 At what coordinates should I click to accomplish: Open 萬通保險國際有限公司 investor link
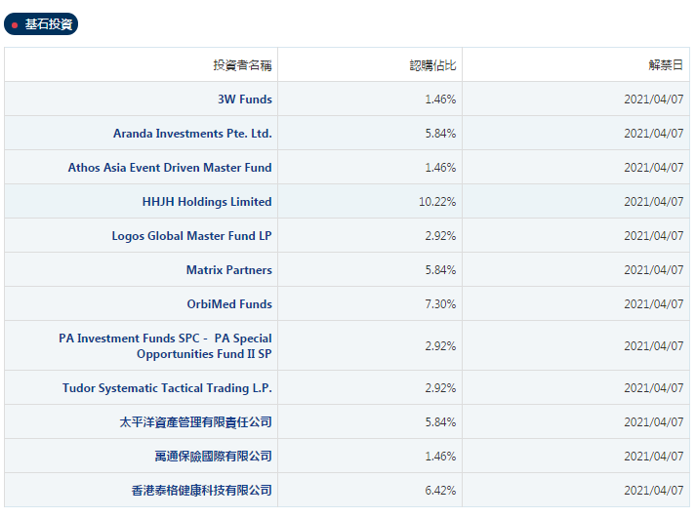pyautogui.click(x=213, y=456)
